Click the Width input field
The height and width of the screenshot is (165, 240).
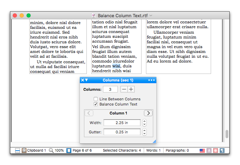[122, 123]
